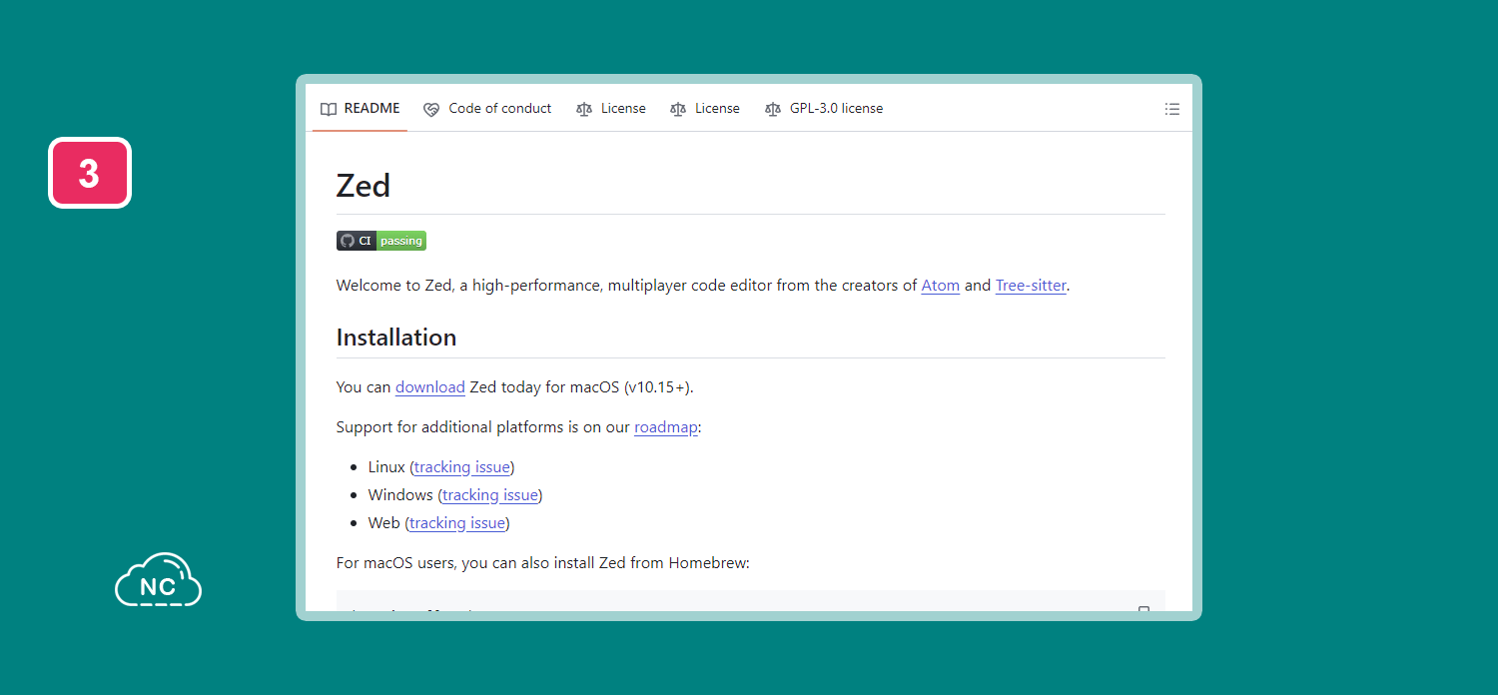
Task: Open the roadmap link
Action: click(x=665, y=427)
